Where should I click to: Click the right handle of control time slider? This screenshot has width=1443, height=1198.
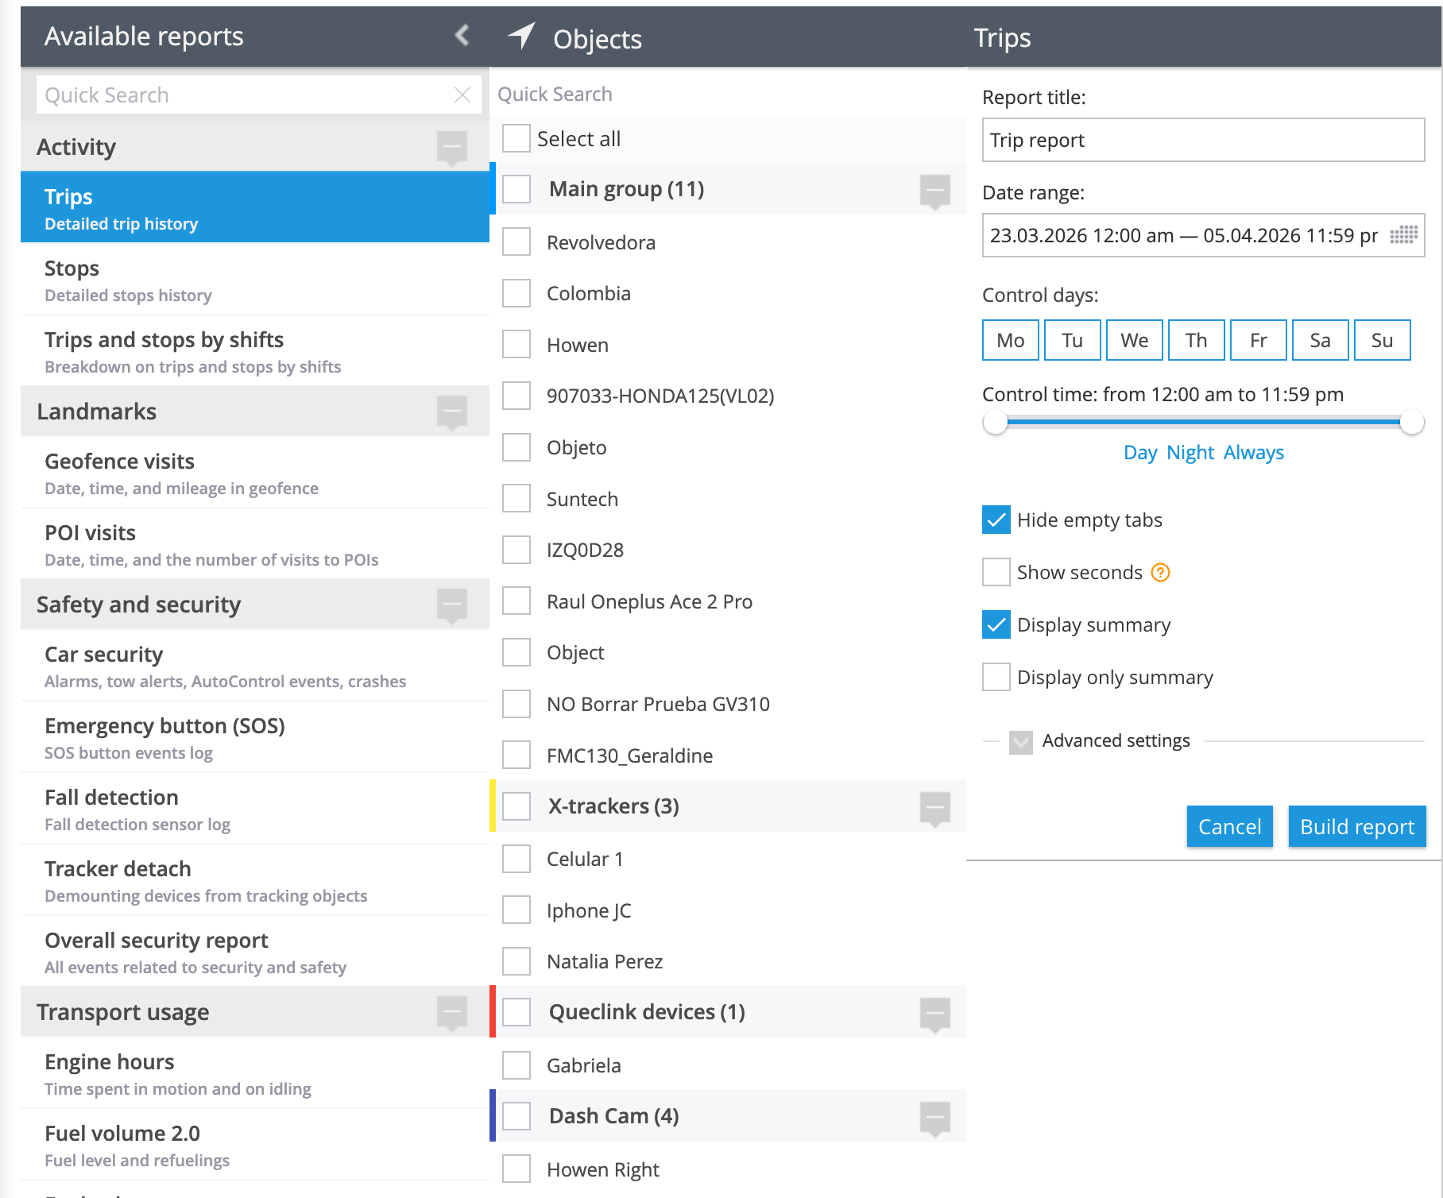click(x=1412, y=422)
